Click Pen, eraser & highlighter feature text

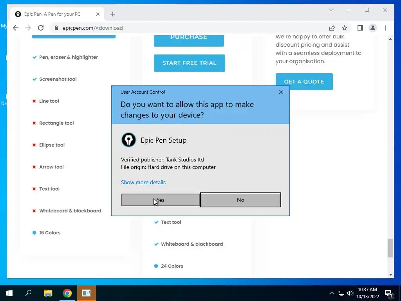click(69, 57)
